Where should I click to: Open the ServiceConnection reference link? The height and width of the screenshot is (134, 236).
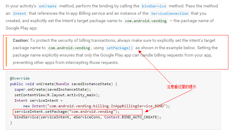point(170,14)
